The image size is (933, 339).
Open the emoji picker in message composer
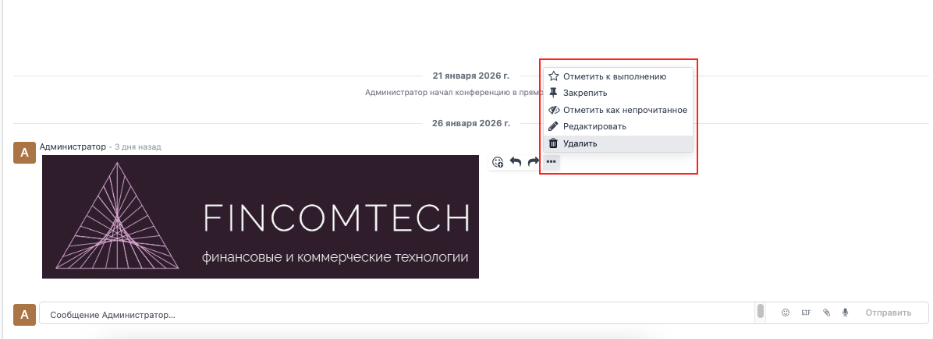pyautogui.click(x=786, y=313)
